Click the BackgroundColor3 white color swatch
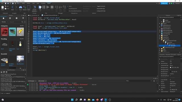 pos(171,67)
